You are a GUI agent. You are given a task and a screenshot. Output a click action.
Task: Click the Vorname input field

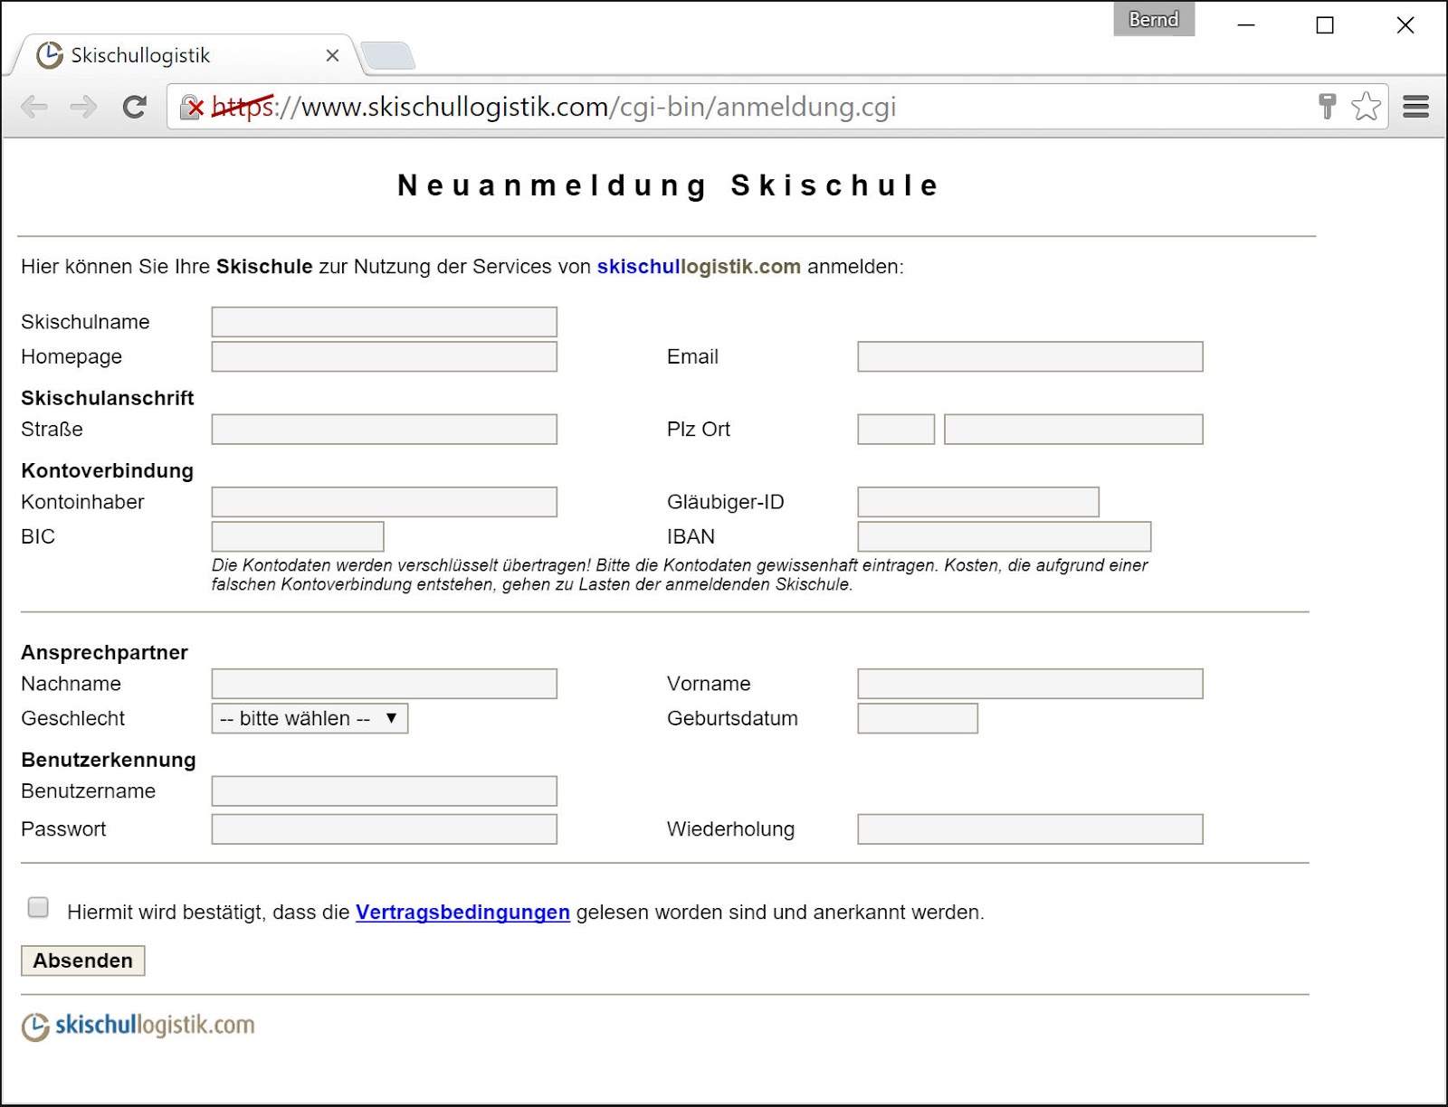click(x=1030, y=684)
